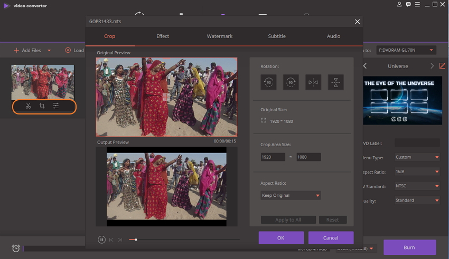
Task: Click the crop width input field
Action: tap(273, 157)
